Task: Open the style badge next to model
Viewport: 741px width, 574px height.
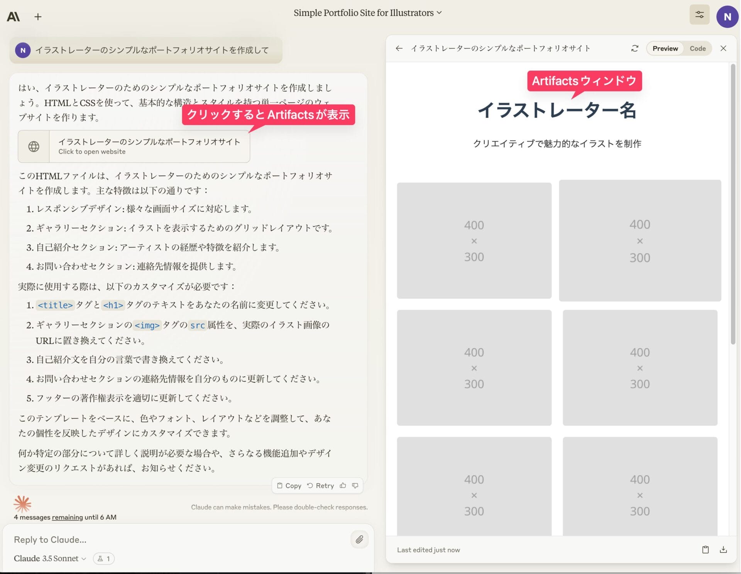Action: pyautogui.click(x=104, y=559)
